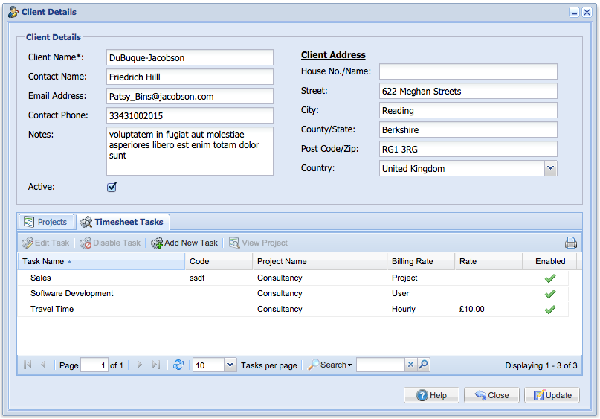Select the Travel Time task row
600x419 pixels.
click(x=293, y=309)
